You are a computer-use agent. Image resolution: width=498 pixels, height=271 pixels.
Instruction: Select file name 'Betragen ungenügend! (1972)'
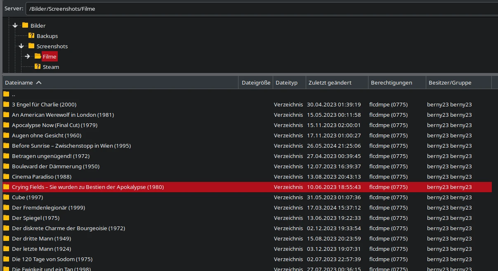point(51,156)
